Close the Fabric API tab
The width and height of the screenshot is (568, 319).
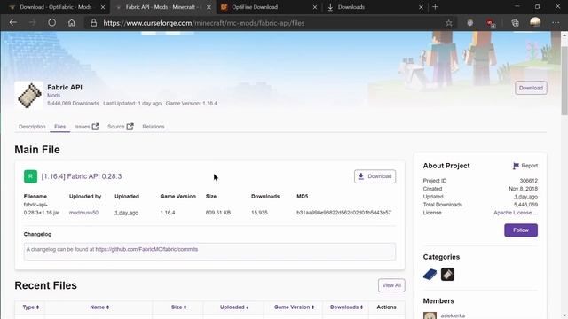pos(209,7)
